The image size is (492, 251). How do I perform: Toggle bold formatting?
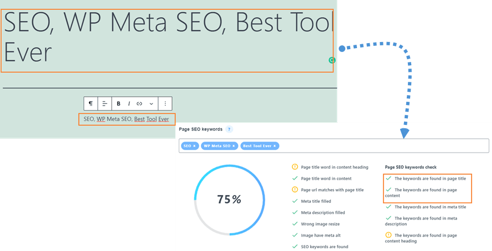coord(118,103)
